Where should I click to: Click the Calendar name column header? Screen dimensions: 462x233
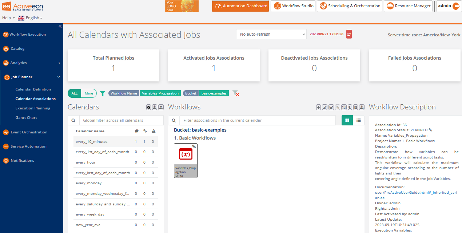(90, 131)
